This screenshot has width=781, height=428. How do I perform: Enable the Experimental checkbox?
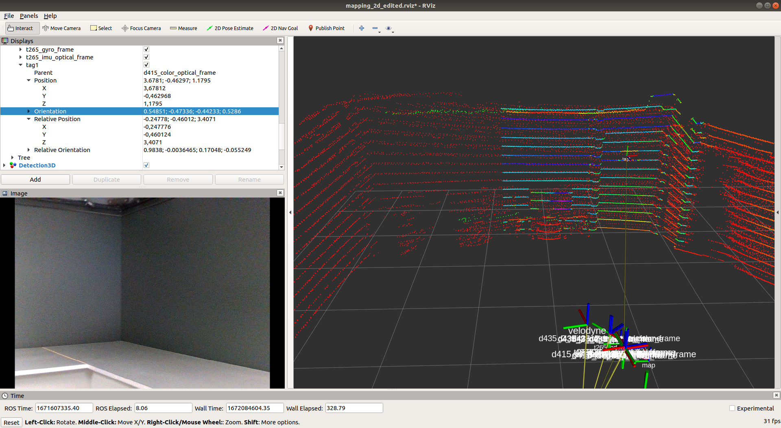click(732, 408)
